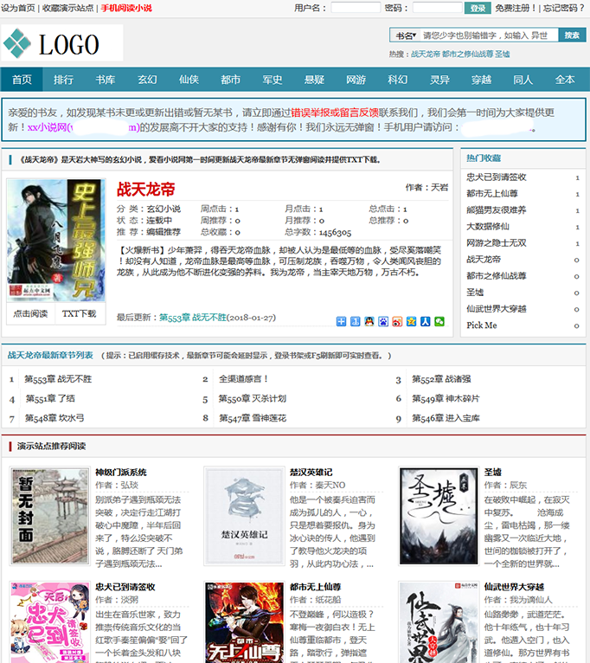This screenshot has height=663, width=590.
Task: Click the TXT下载 button
Action: 80,313
